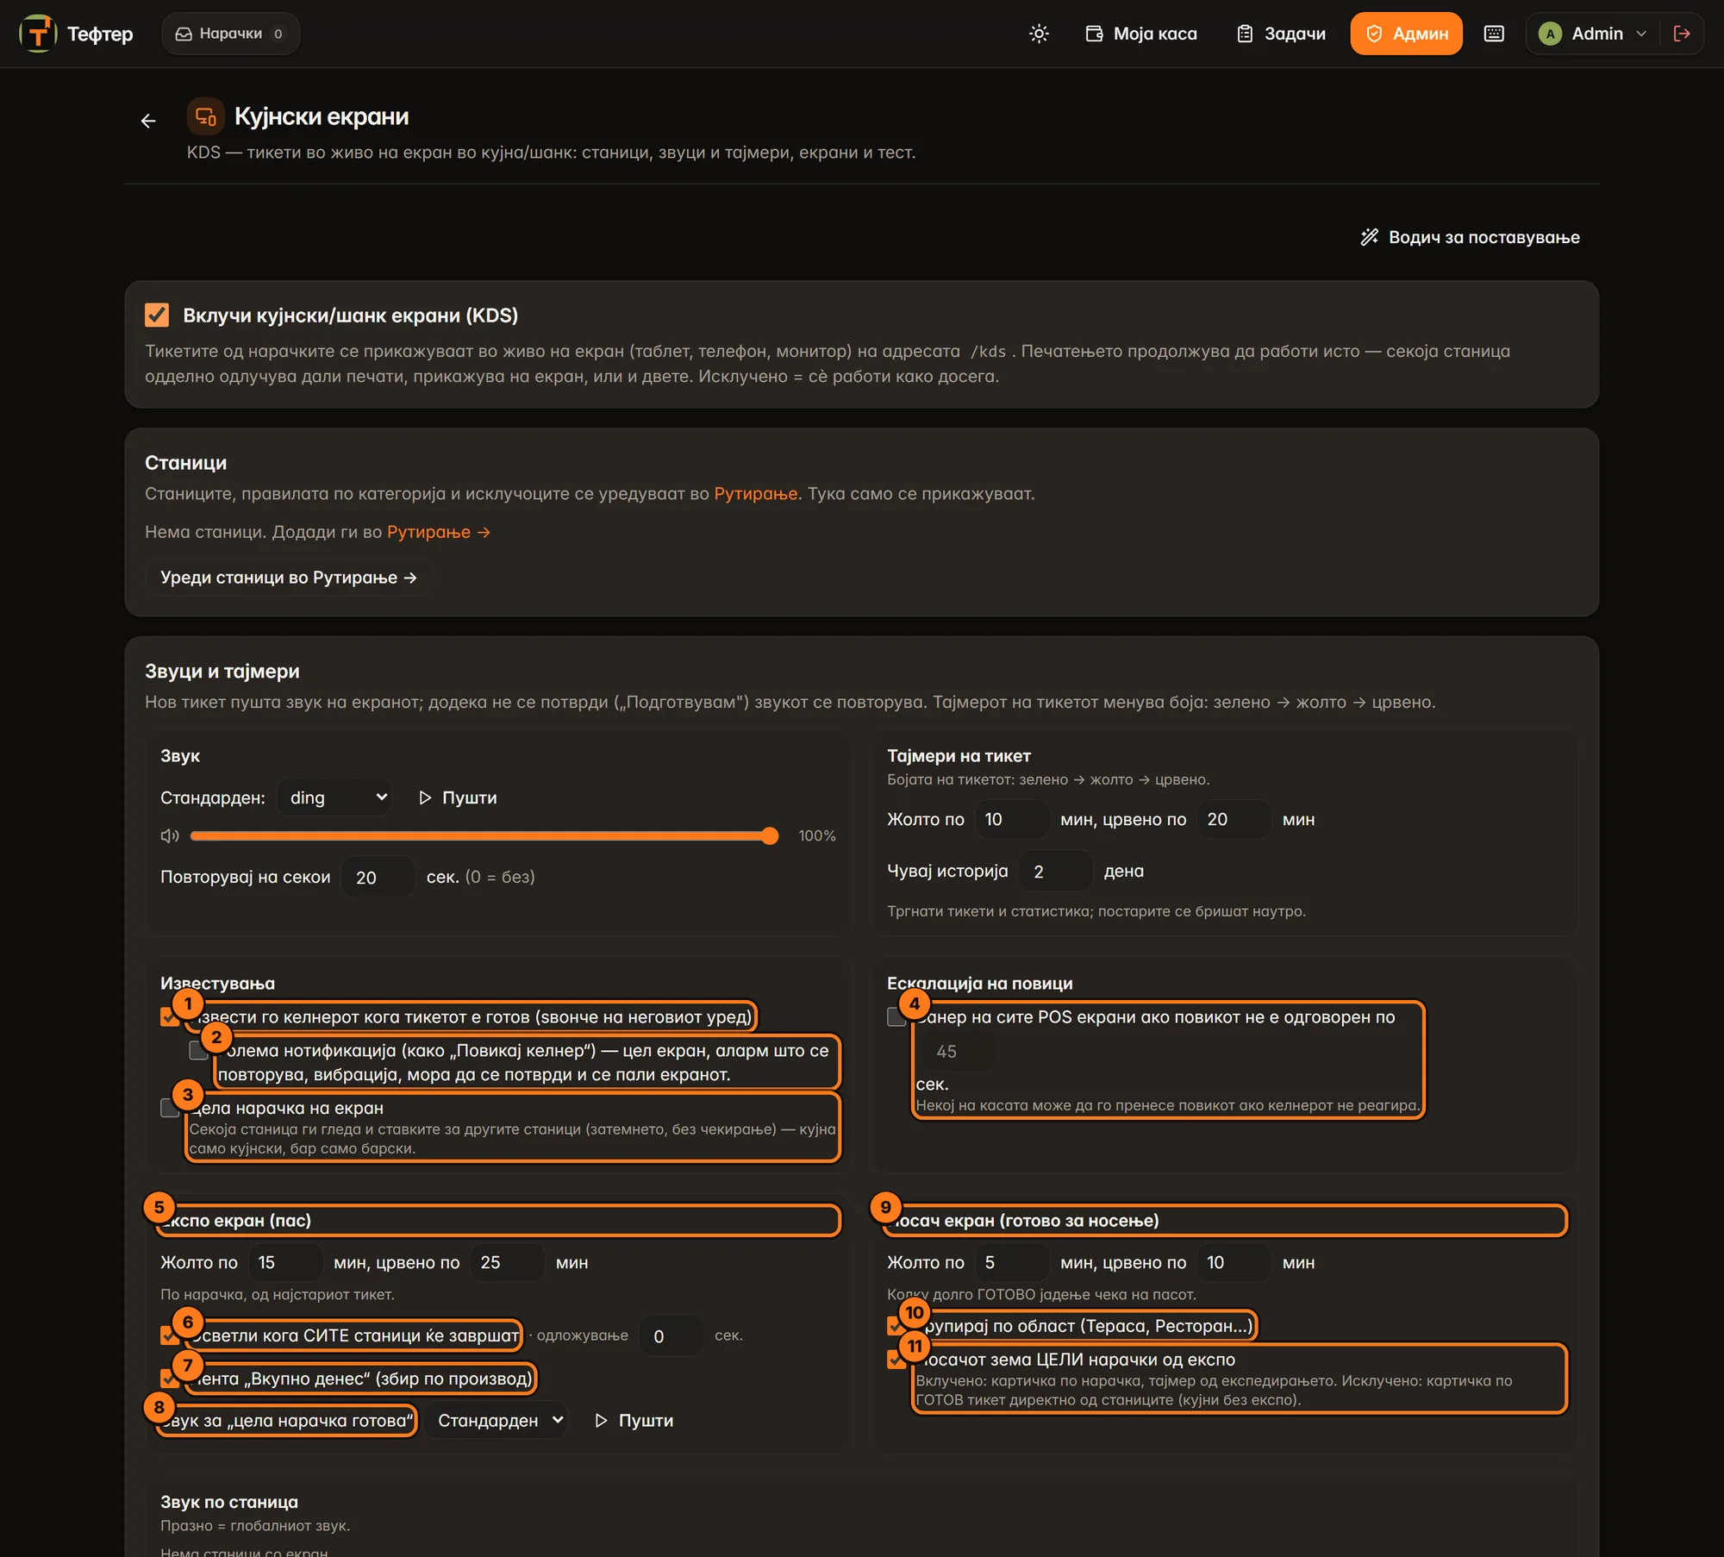The image size is (1724, 1557).
Task: Expand the Admin user menu
Action: [x=1592, y=34]
